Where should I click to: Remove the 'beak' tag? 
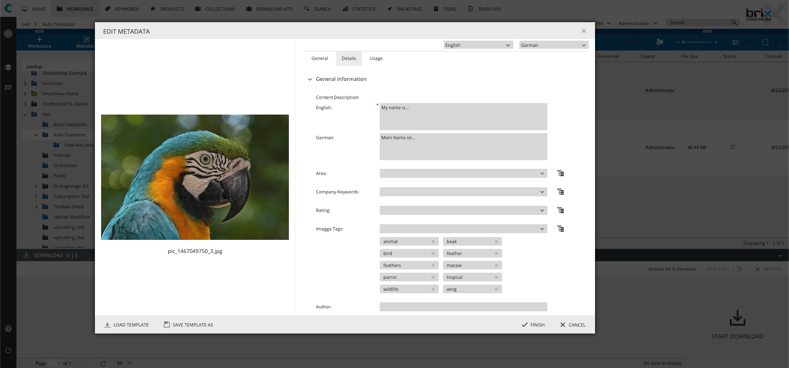point(496,241)
